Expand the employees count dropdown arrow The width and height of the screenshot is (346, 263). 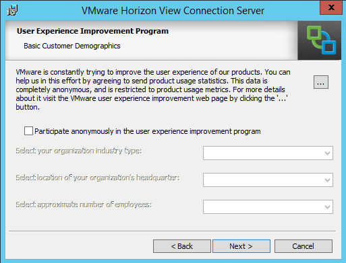[x=327, y=207]
